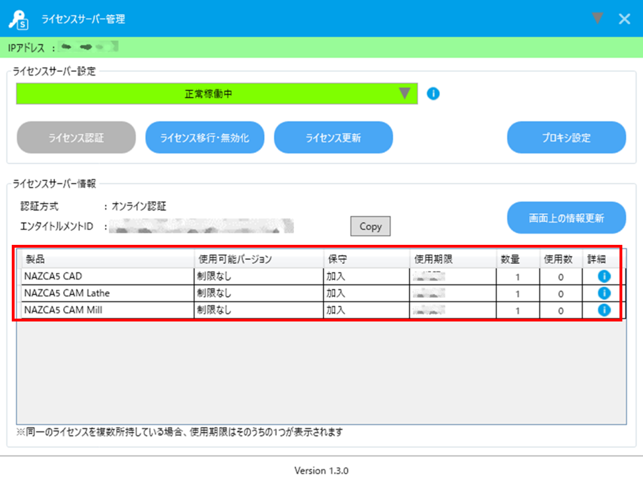Click the オンライン認証 value text
The image size is (643, 482).
point(139,206)
